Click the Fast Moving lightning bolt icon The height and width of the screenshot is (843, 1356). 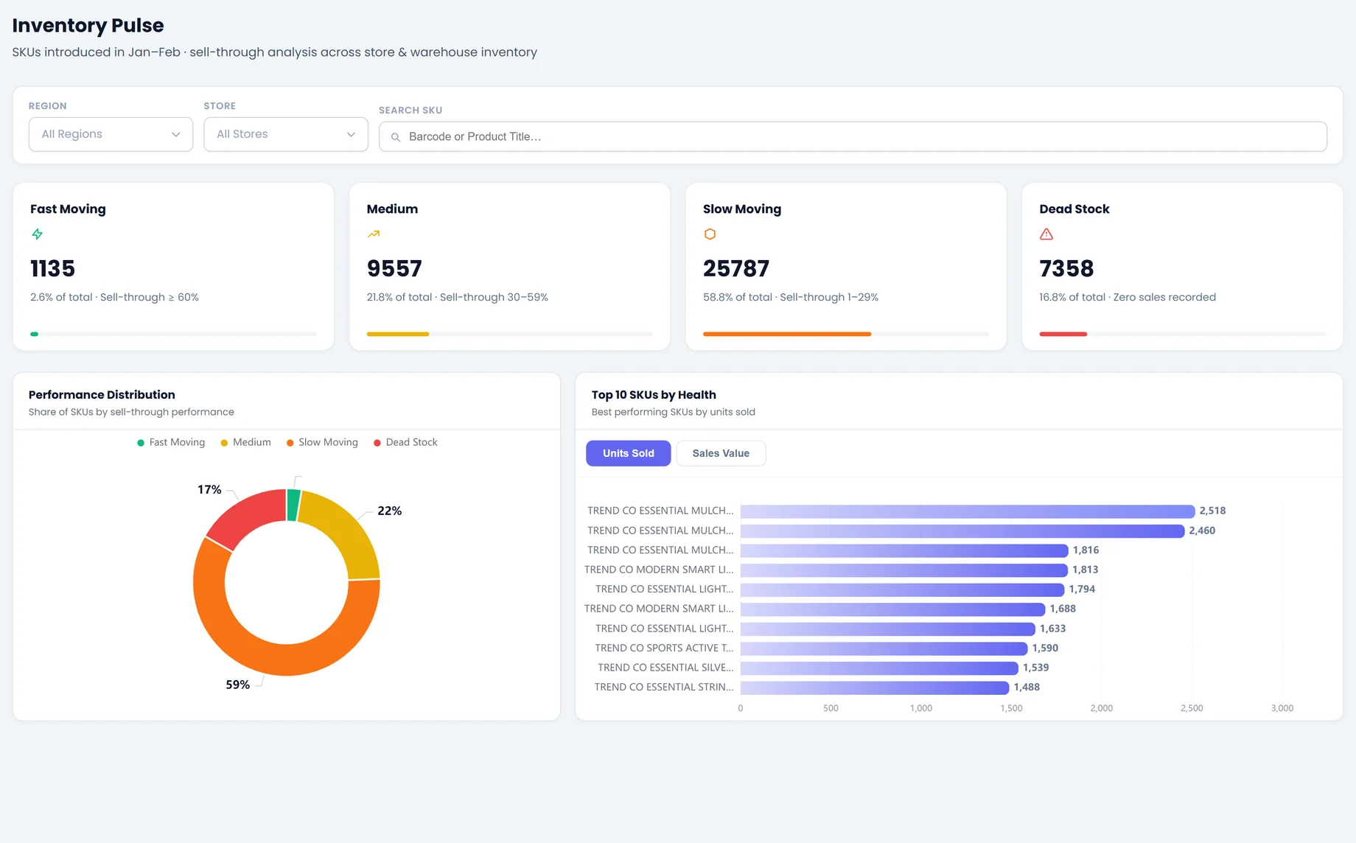click(x=37, y=234)
